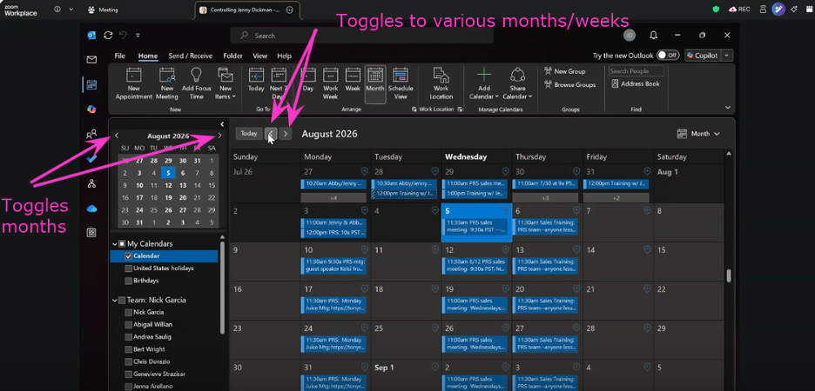Expand the +4 more events on July 27
Viewport: 815px width, 391px height.
(333, 198)
